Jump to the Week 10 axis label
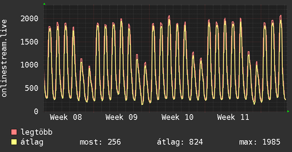The image size is (292, 152). [177, 117]
